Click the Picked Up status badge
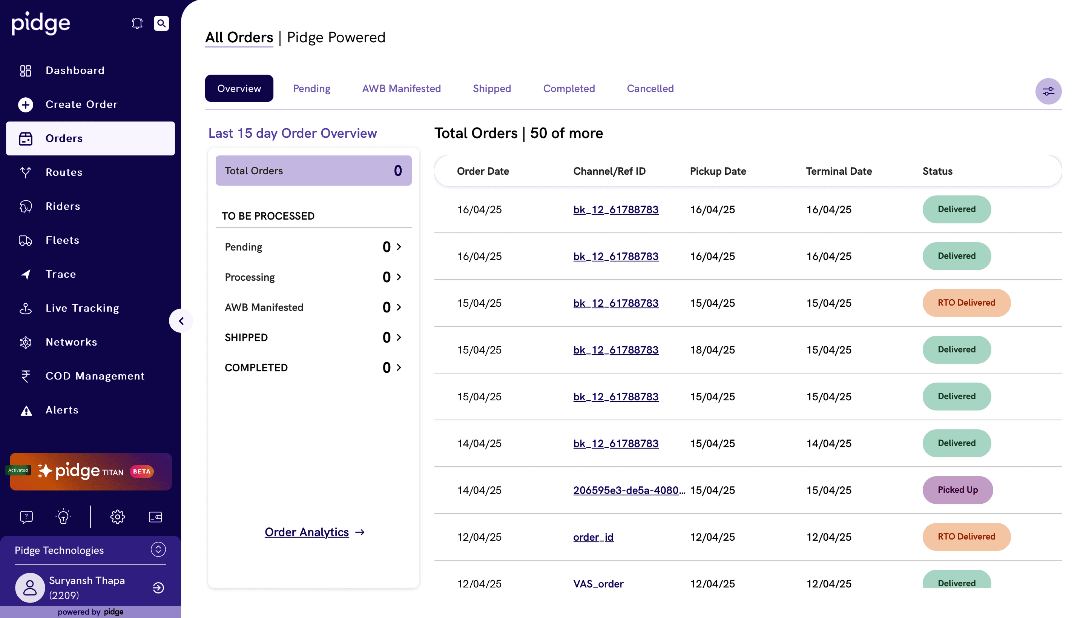The height and width of the screenshot is (618, 1086). (957, 490)
